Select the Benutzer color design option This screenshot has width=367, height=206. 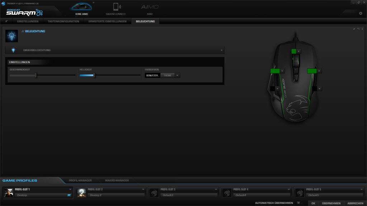tap(153, 75)
